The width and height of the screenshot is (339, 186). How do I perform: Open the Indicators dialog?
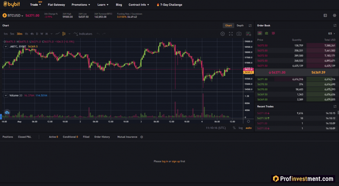click(83, 34)
